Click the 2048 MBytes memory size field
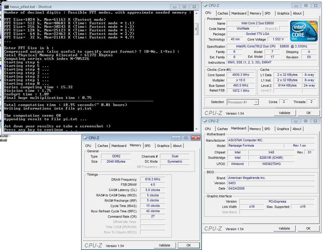Image resolution: width=323 pixels, height=250 pixels. point(116,162)
